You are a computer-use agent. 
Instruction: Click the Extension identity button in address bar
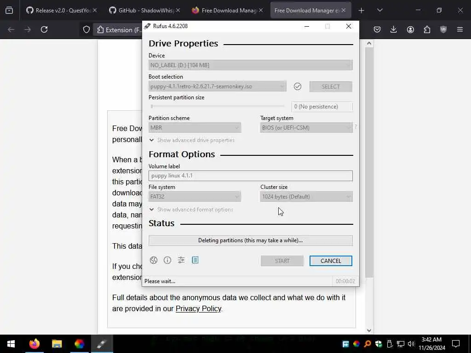click(x=119, y=30)
